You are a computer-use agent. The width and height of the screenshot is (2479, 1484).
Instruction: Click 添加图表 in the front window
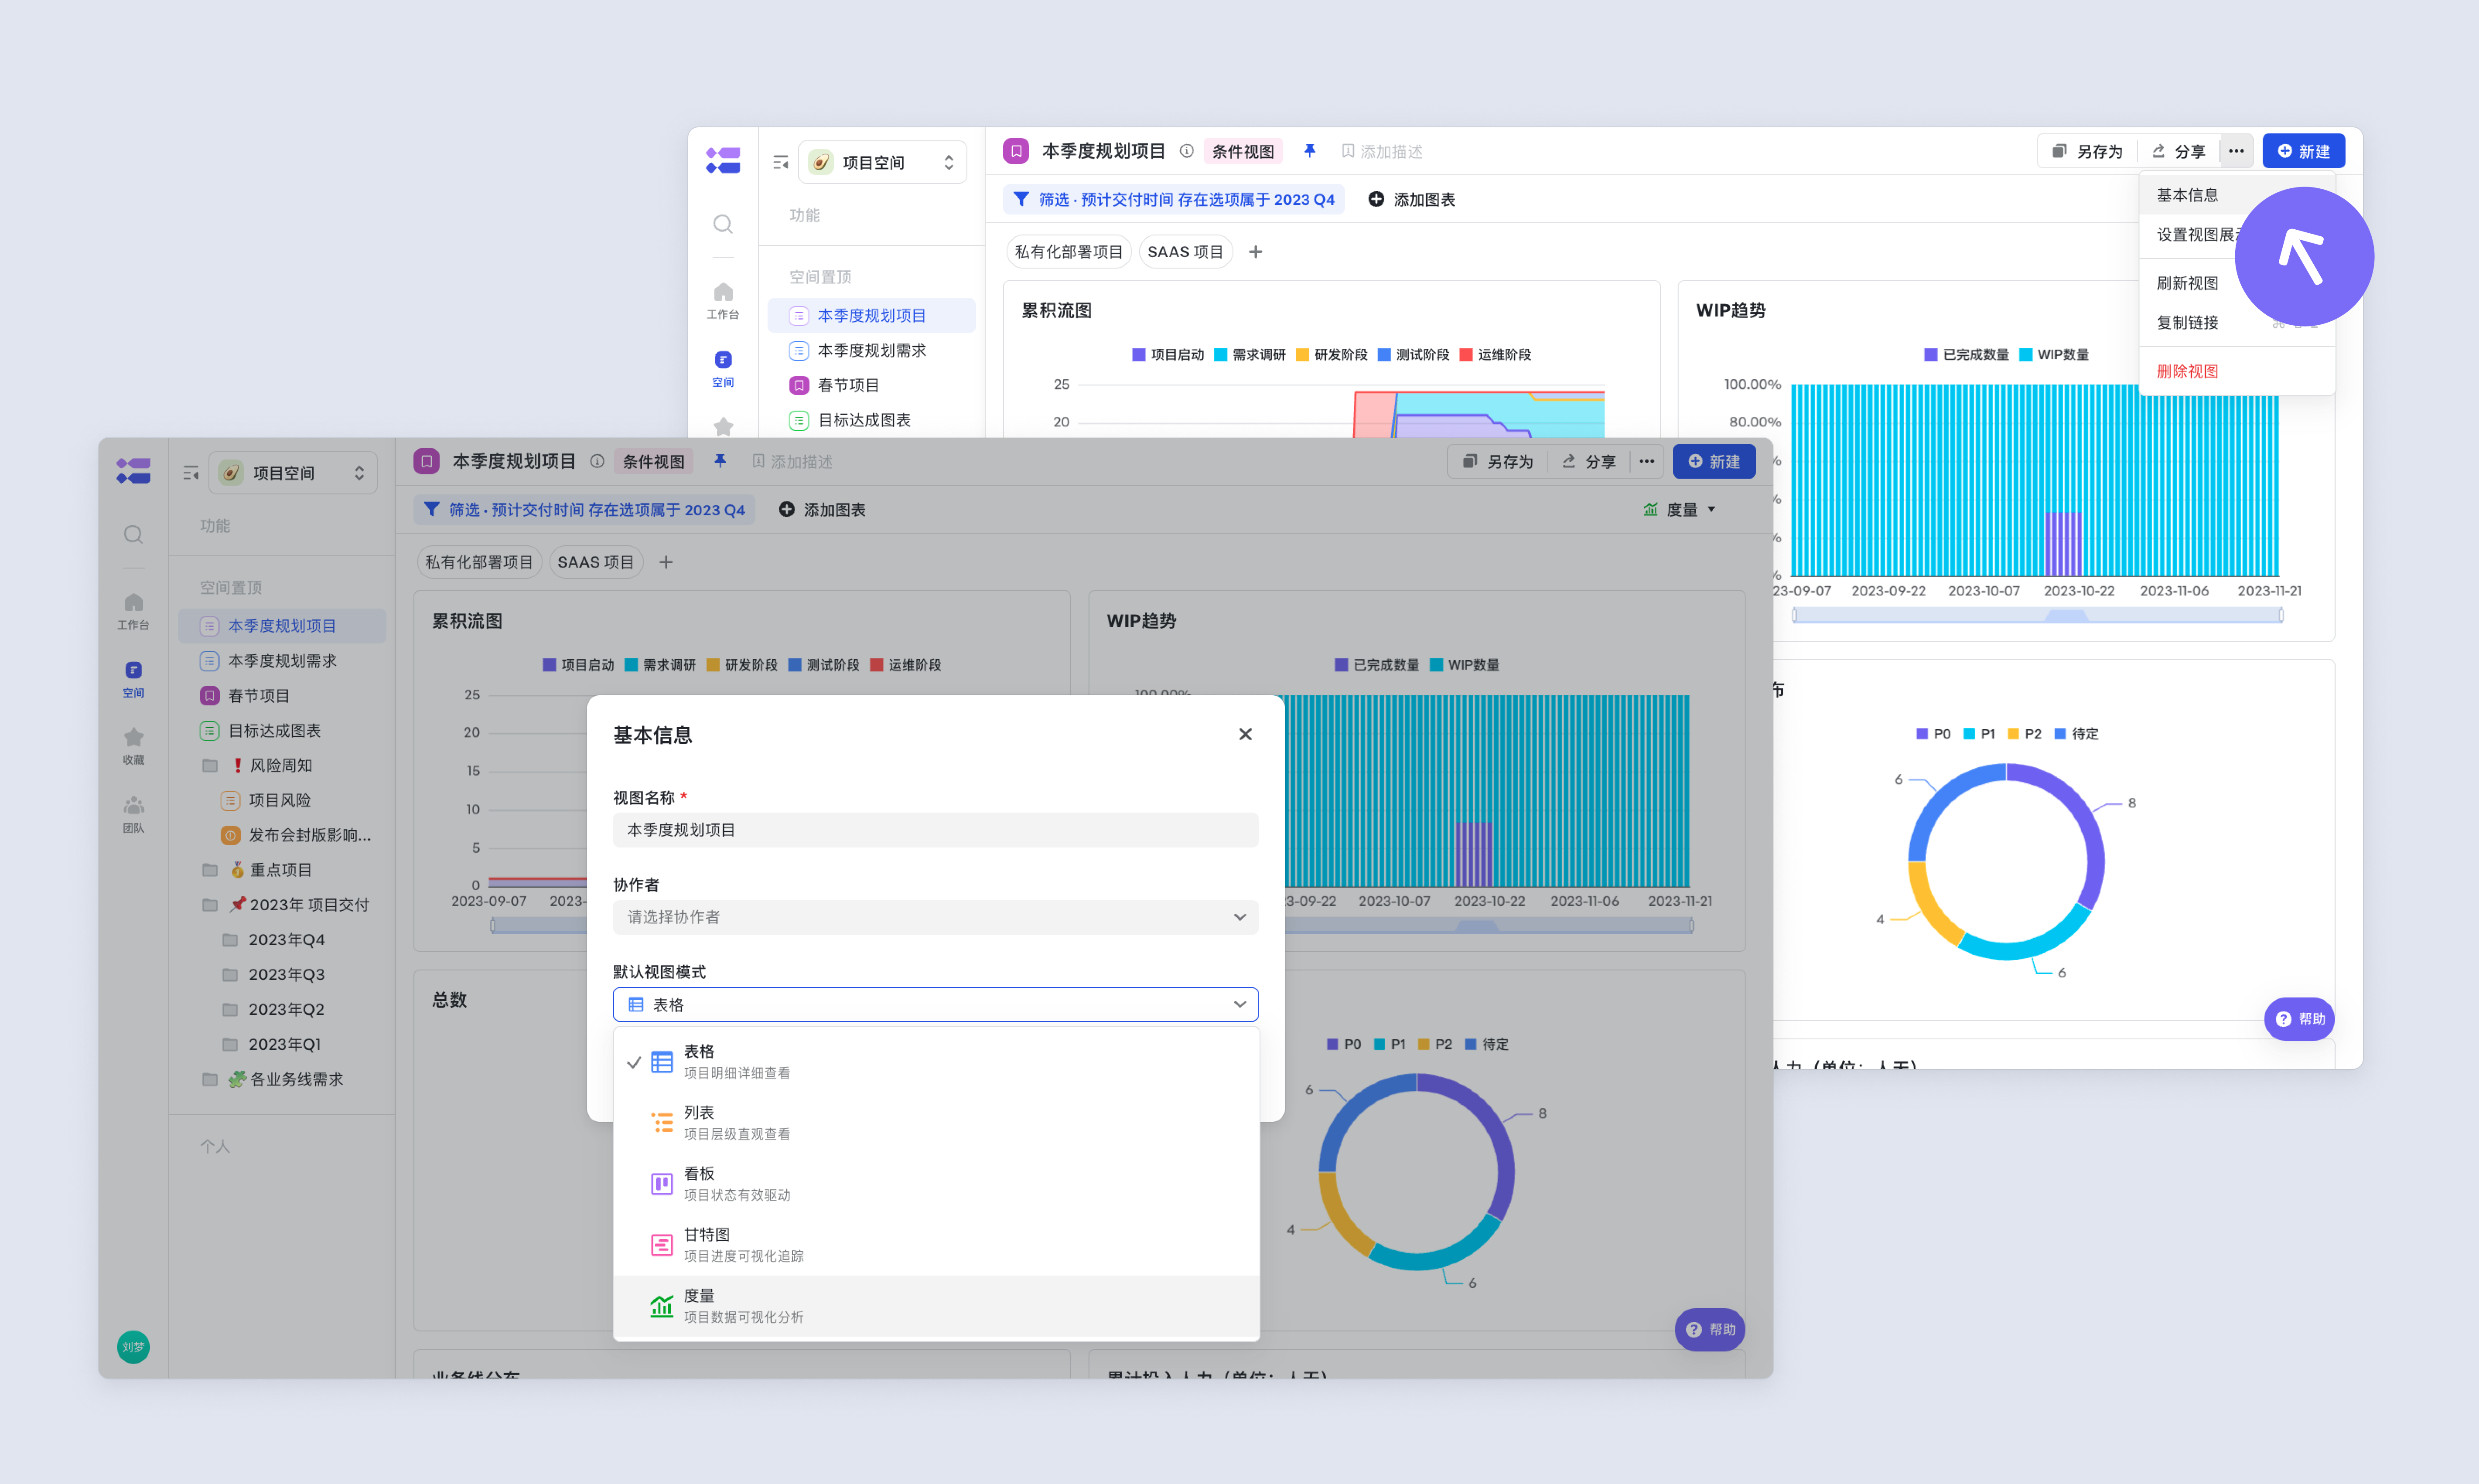tap(822, 510)
